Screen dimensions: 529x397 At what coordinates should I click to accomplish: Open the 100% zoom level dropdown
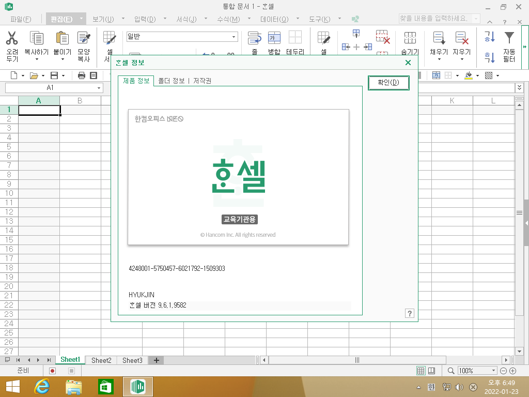click(493, 370)
